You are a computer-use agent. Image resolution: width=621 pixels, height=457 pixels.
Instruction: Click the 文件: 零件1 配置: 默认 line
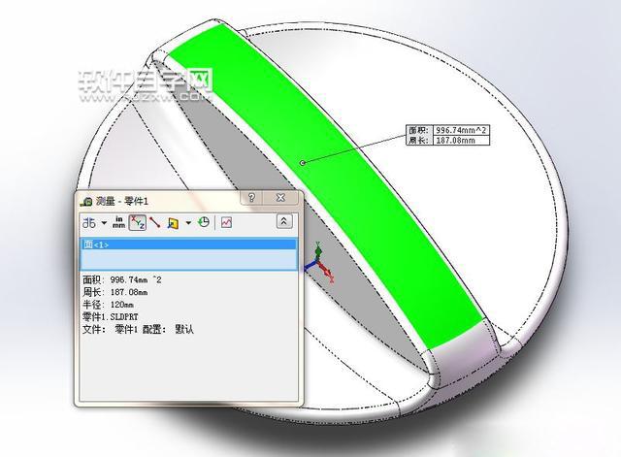(138, 329)
